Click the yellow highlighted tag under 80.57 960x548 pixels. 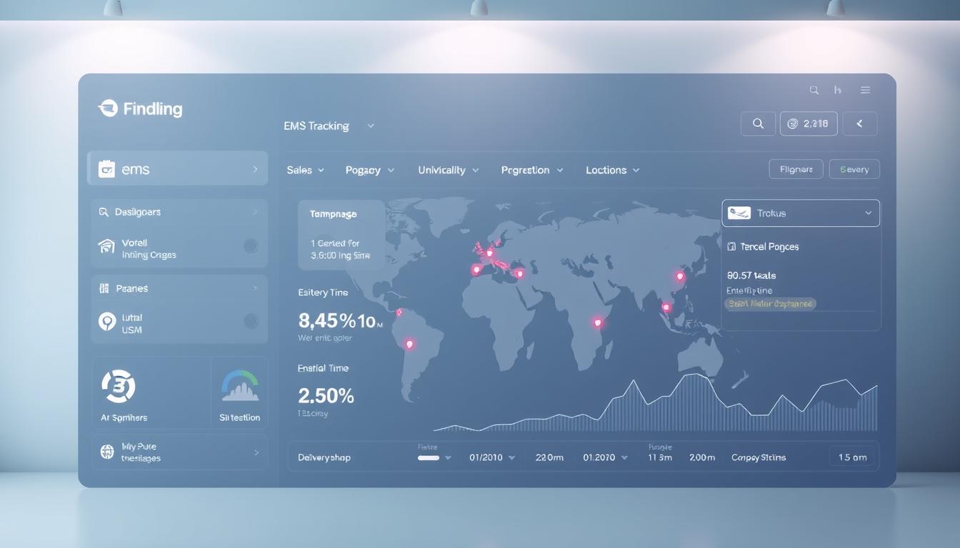pyautogui.click(x=771, y=303)
